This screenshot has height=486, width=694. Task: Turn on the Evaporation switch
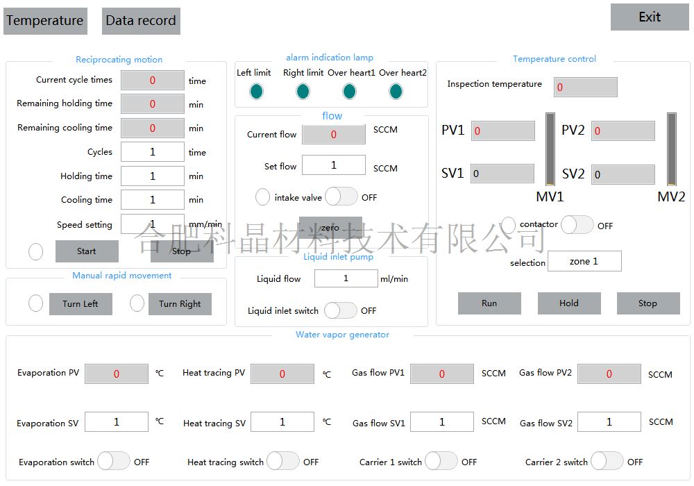(114, 461)
